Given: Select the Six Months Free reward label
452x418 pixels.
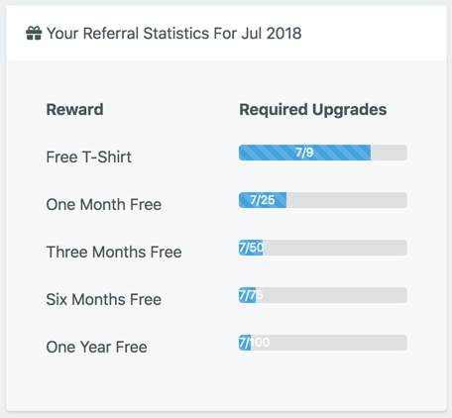Looking at the screenshot, I should pyautogui.click(x=104, y=299).
